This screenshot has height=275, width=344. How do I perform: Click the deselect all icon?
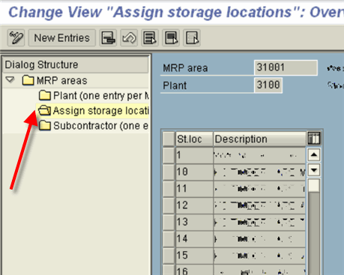[x=192, y=38]
